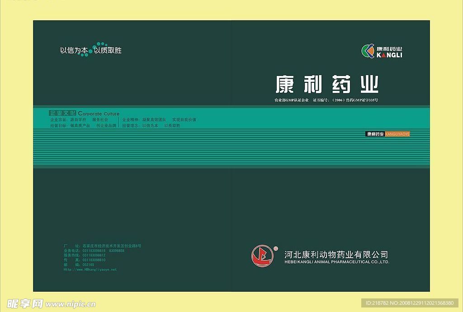
Task: Click the 传真 fax number line
Action: tap(85, 260)
